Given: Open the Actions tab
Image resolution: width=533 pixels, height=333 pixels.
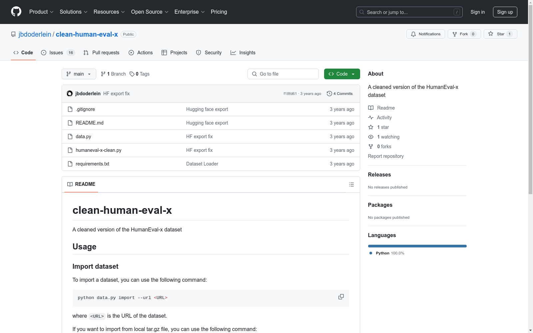Looking at the screenshot, I should pyautogui.click(x=141, y=53).
